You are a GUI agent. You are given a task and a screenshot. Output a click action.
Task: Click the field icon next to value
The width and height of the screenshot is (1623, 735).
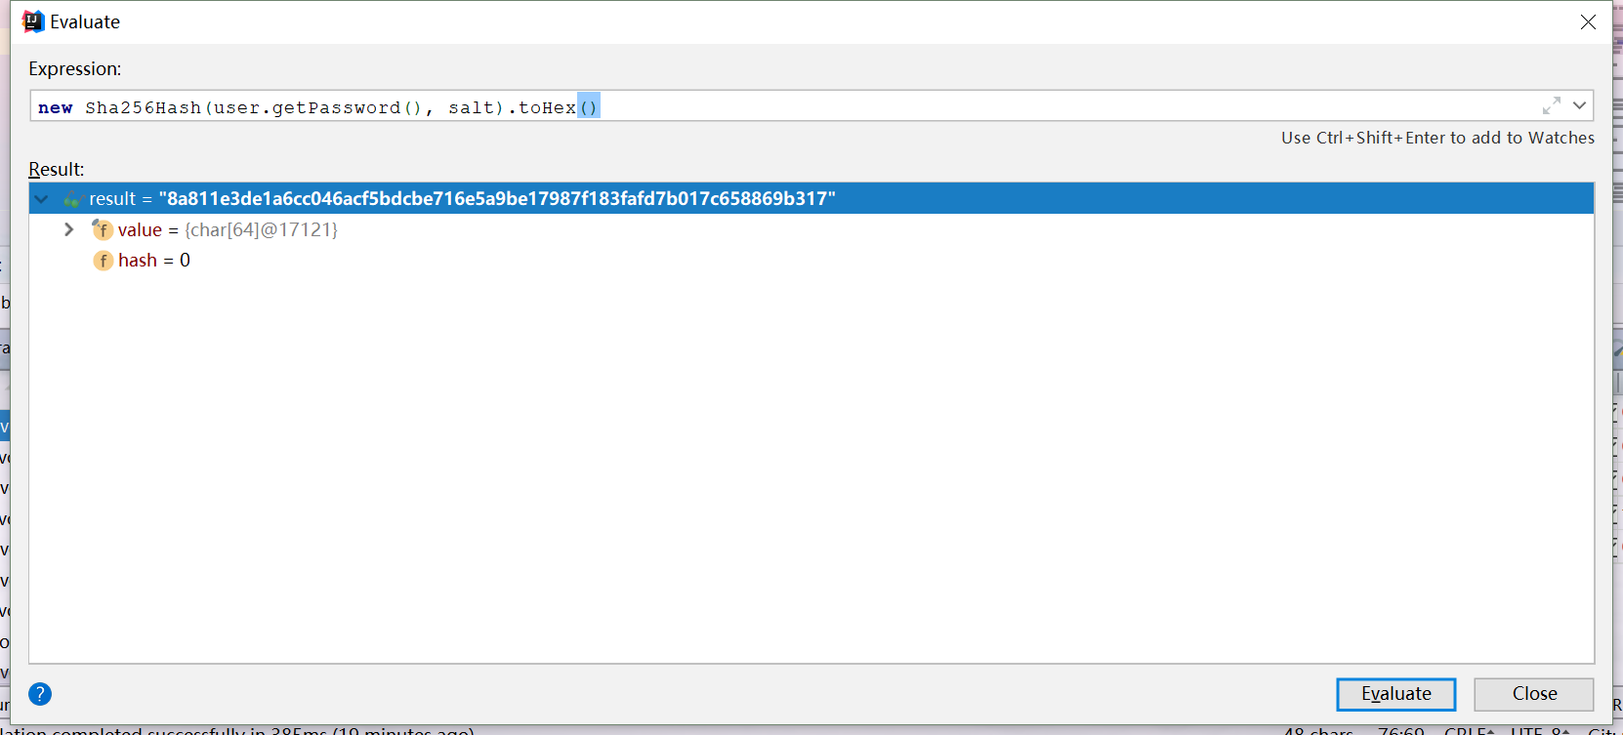pyautogui.click(x=103, y=229)
